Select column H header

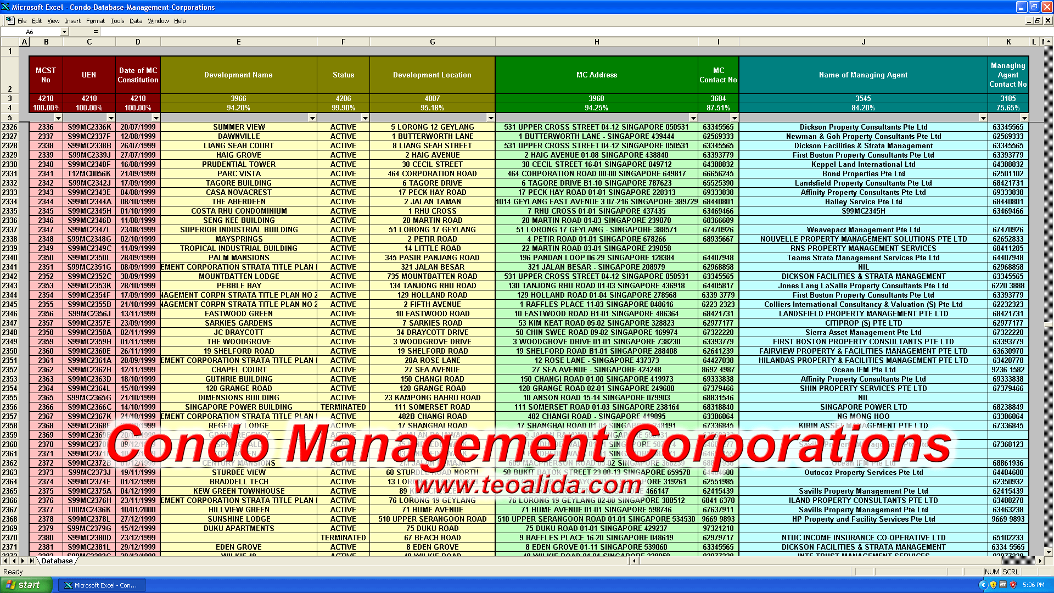pyautogui.click(x=597, y=42)
